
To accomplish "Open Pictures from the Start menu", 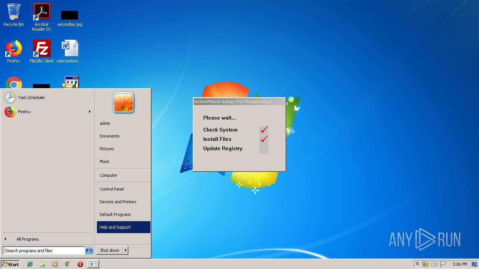I will (x=123, y=149).
